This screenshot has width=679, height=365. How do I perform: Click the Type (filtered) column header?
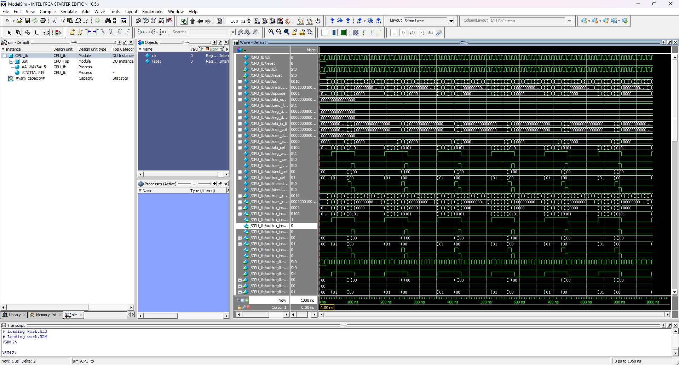208,190
